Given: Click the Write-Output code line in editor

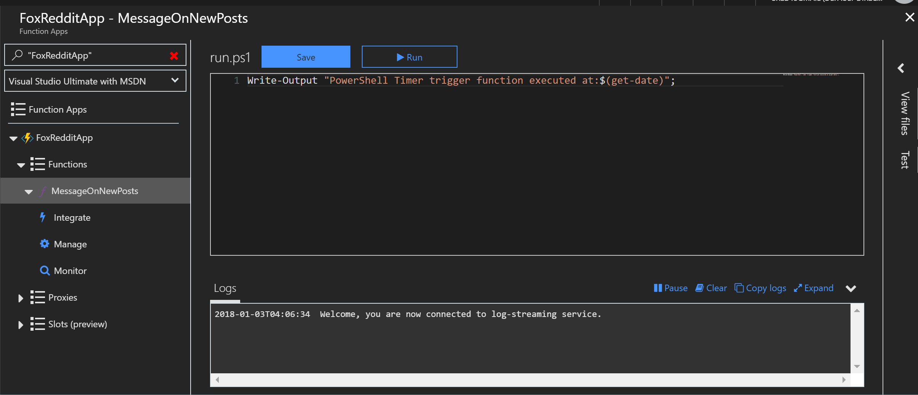Looking at the screenshot, I should pos(461,80).
